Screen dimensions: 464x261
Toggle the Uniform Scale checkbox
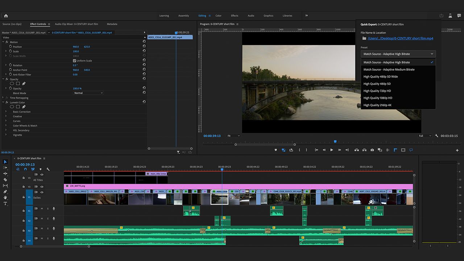[75, 61]
